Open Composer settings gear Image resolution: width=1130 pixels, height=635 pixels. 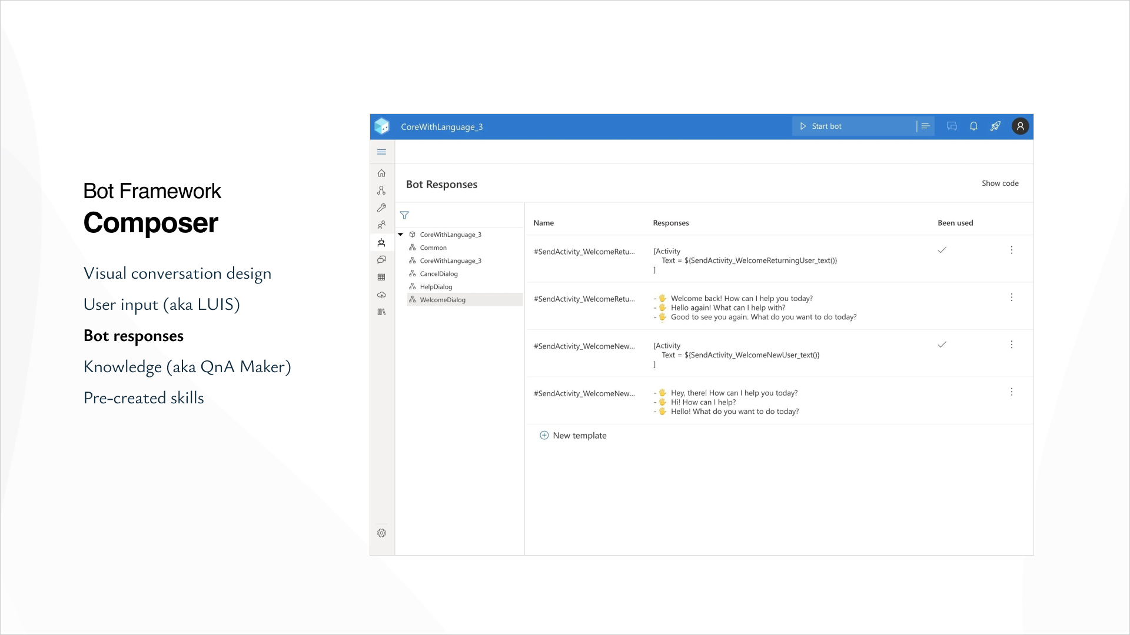coord(381,533)
